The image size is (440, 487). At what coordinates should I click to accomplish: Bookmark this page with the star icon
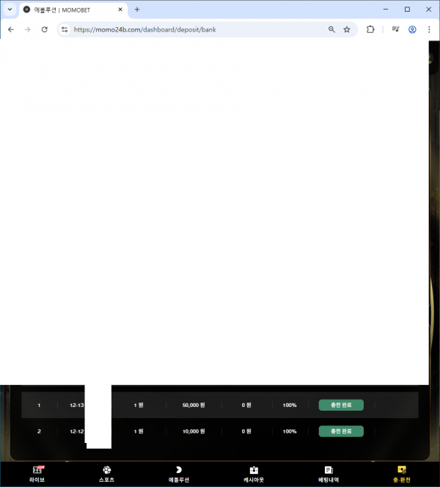click(347, 29)
